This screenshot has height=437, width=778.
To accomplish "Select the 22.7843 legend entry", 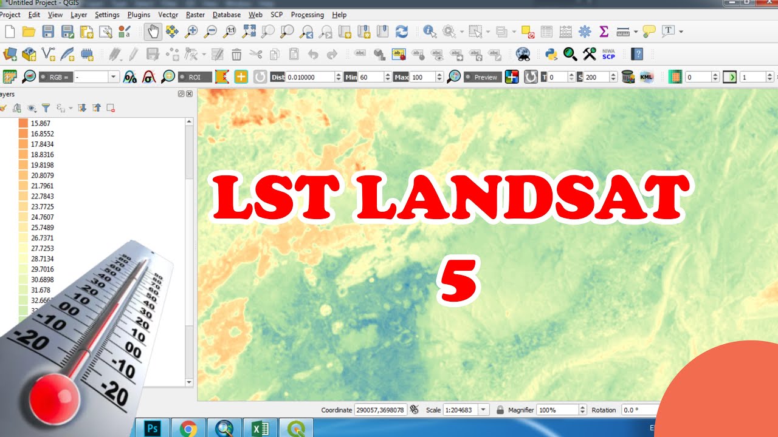I will pyautogui.click(x=42, y=196).
